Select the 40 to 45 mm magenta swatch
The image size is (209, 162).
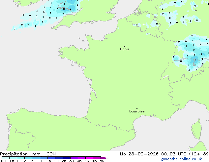click(89, 158)
